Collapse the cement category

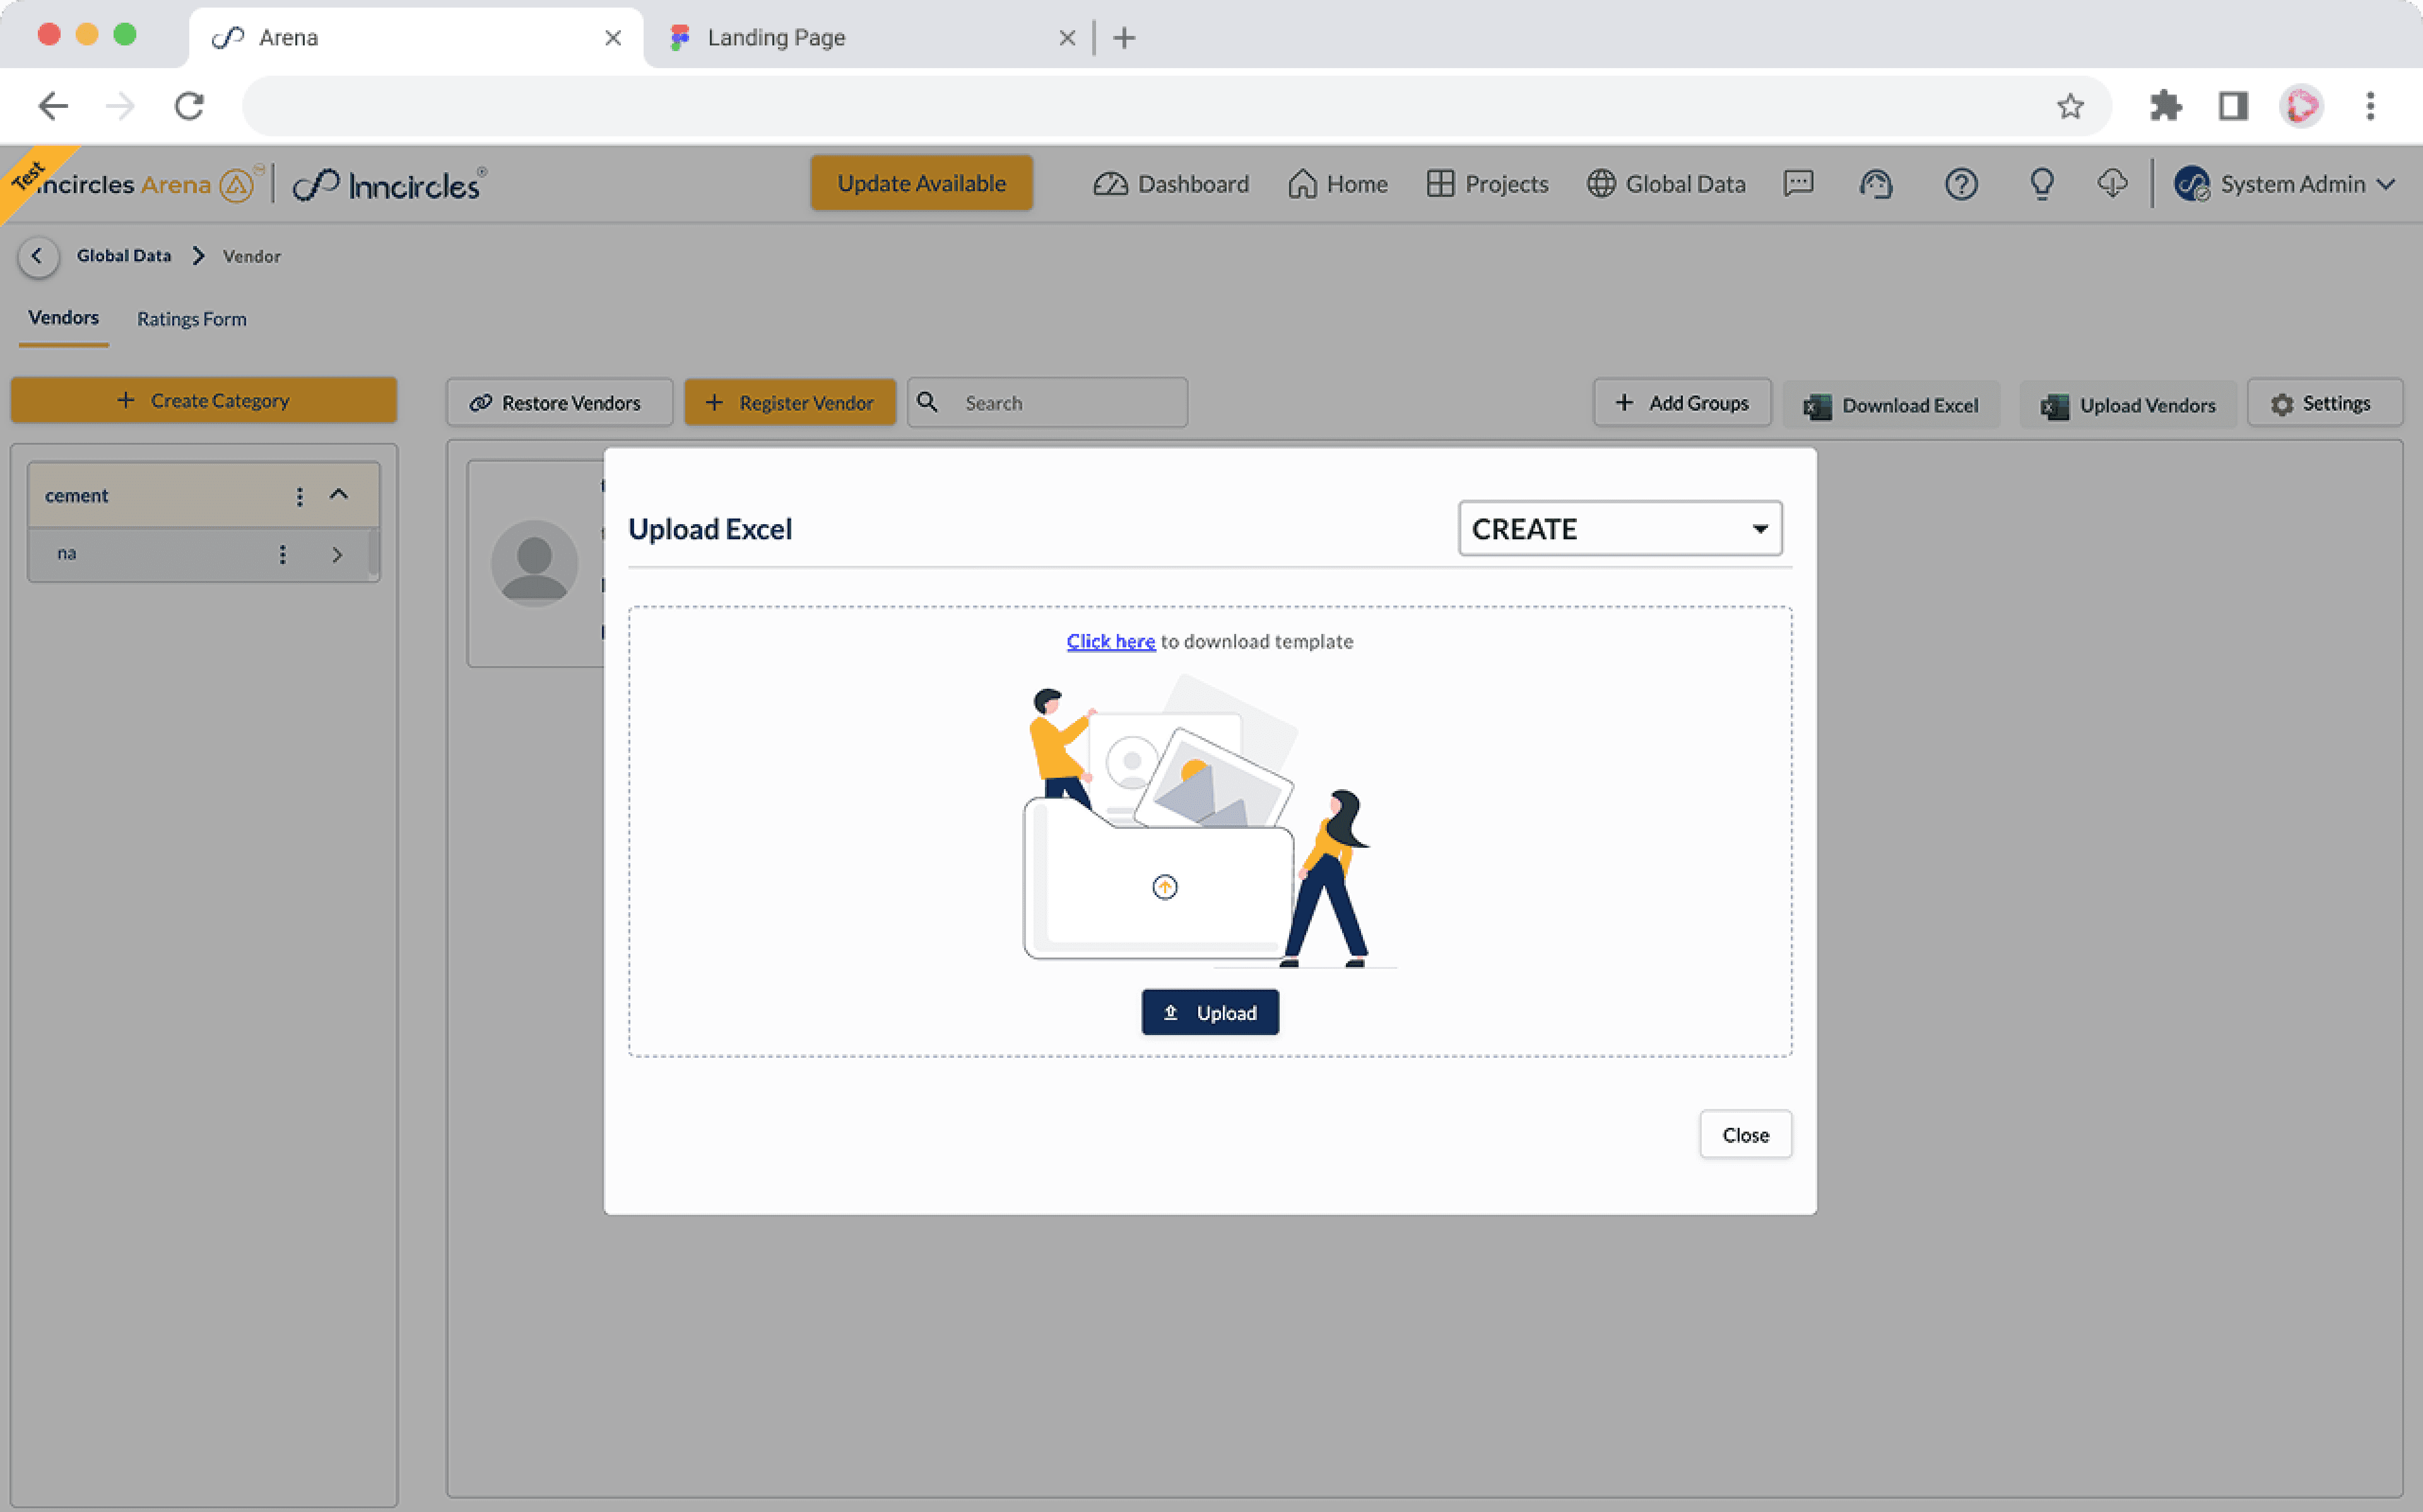tap(339, 495)
